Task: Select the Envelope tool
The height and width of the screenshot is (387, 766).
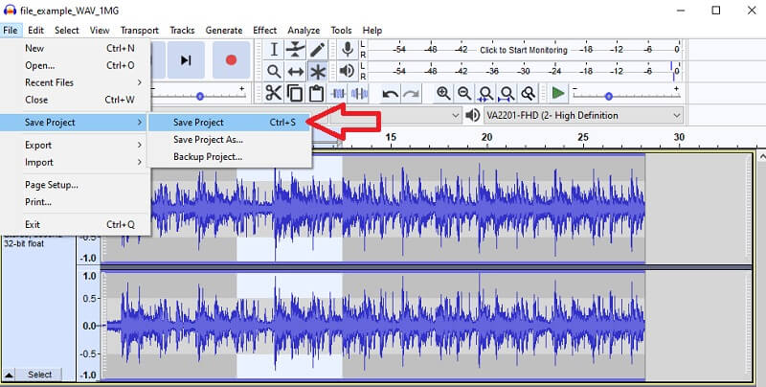Action: 296,49
